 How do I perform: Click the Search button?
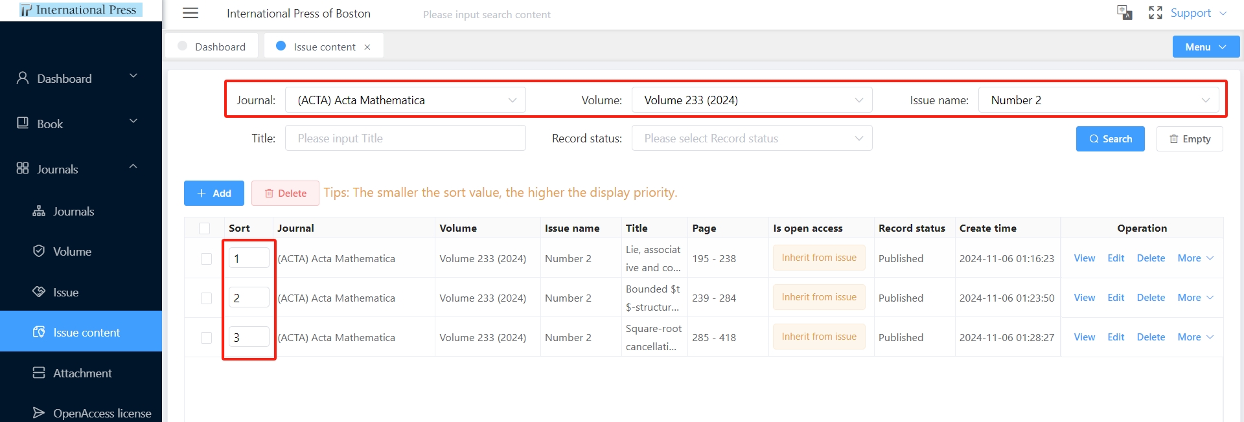pyautogui.click(x=1111, y=139)
